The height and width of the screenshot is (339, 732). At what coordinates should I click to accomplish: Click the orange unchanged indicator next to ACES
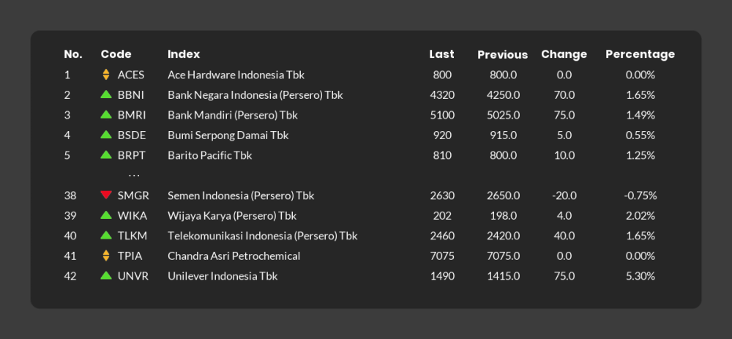click(x=106, y=75)
